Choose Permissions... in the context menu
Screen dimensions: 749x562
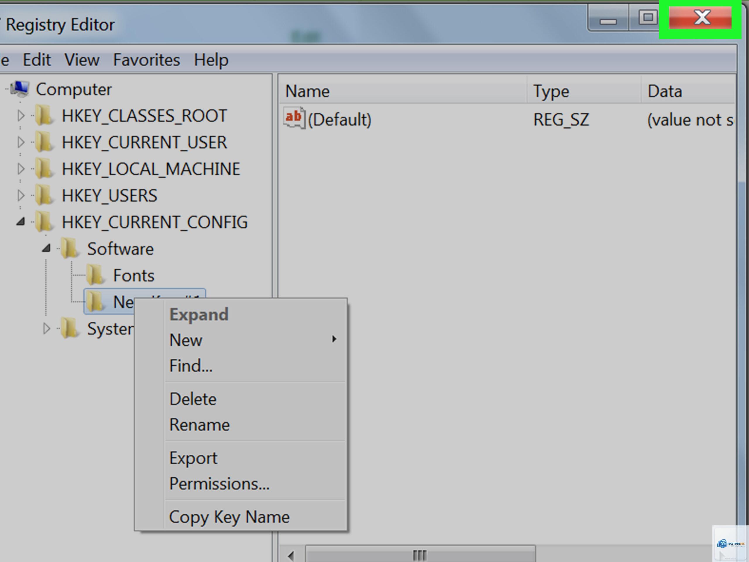[256, 484]
